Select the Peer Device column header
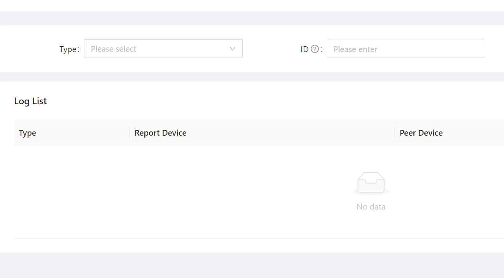The image size is (504, 278). point(421,133)
